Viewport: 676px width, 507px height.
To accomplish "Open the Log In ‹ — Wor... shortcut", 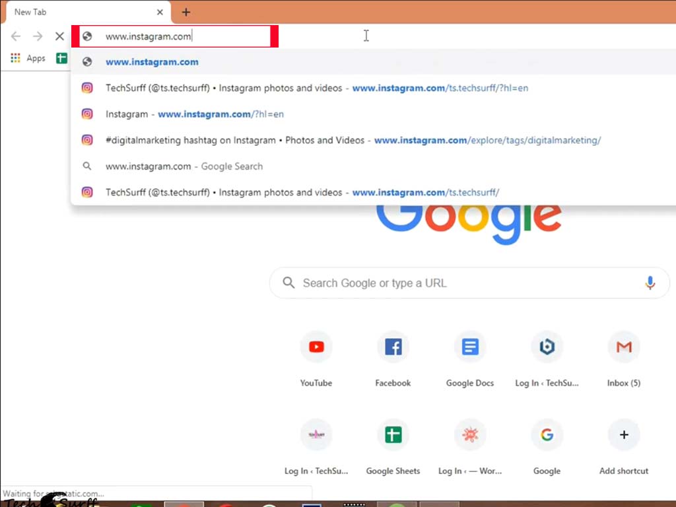I will [470, 447].
